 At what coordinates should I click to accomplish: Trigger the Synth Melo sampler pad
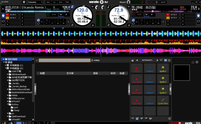pos(163,101)
